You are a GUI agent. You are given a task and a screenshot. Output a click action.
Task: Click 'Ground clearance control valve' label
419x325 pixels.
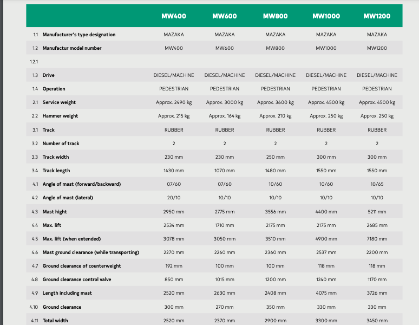pyautogui.click(x=77, y=279)
